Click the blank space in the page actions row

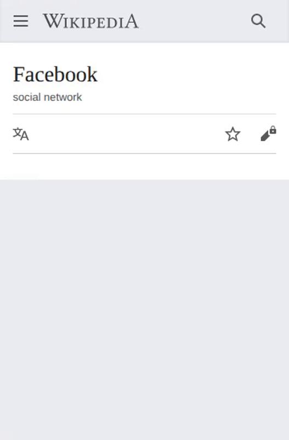pos(126,134)
